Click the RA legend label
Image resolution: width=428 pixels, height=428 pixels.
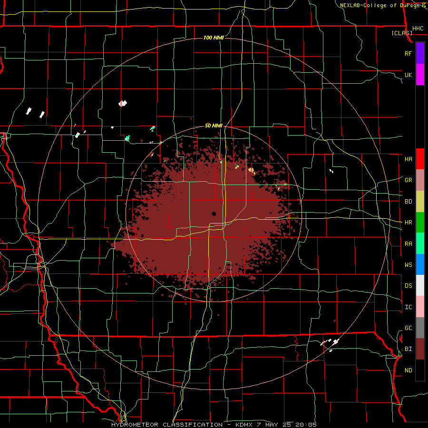(x=408, y=244)
